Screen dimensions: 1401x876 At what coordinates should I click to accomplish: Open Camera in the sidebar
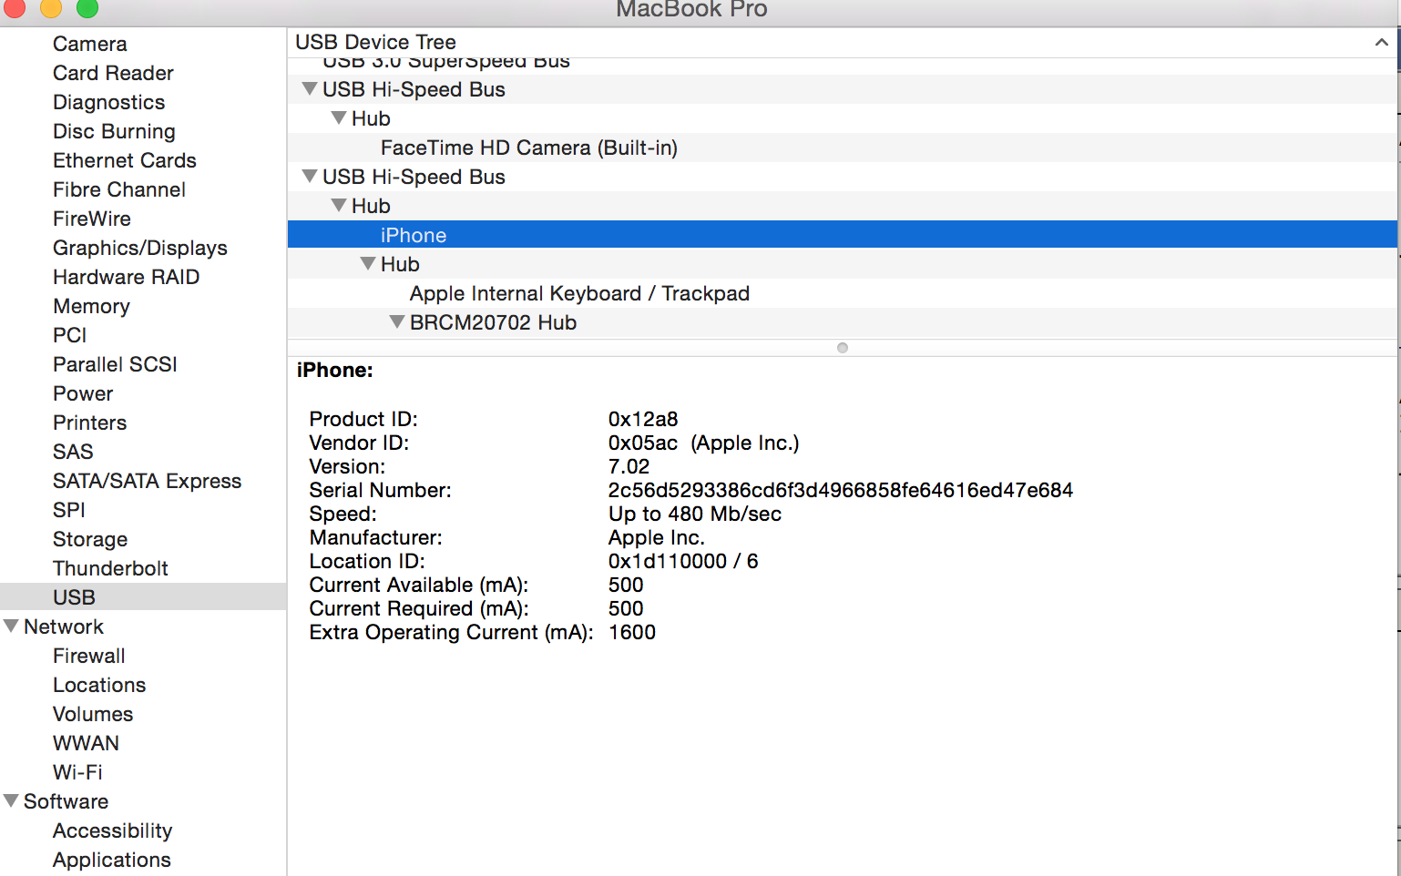point(90,44)
